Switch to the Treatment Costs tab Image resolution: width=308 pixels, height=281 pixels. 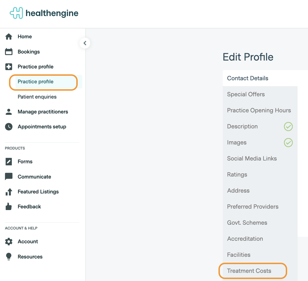pyautogui.click(x=249, y=271)
